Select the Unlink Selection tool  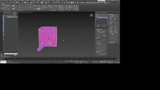click(x=8, y=2)
